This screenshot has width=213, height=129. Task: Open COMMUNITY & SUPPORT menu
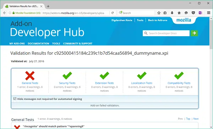[78, 43]
